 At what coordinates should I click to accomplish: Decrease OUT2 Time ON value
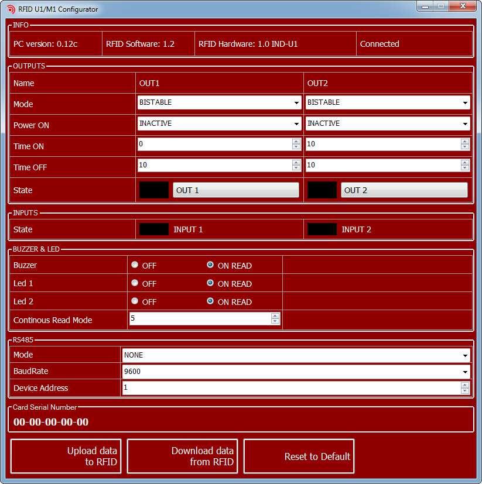click(464, 147)
